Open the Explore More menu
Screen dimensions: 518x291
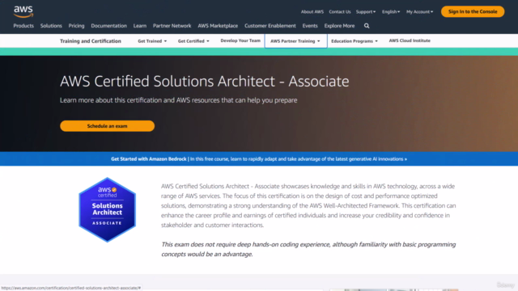[339, 26]
